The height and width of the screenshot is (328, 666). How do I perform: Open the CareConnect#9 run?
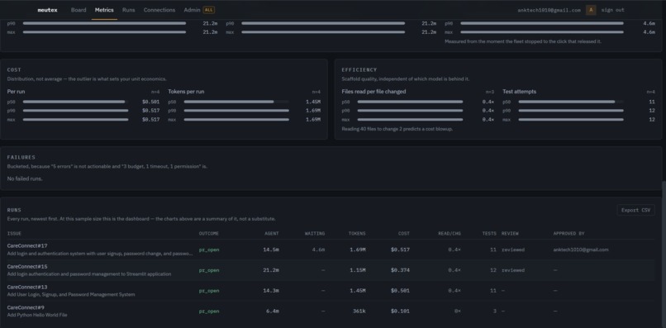[x=26, y=307]
